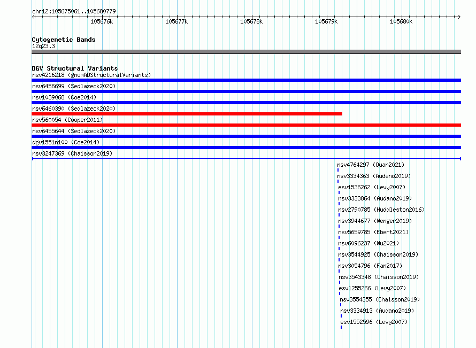Open variant nsv6456699 (Sedlazeck2020) label

[74, 86]
